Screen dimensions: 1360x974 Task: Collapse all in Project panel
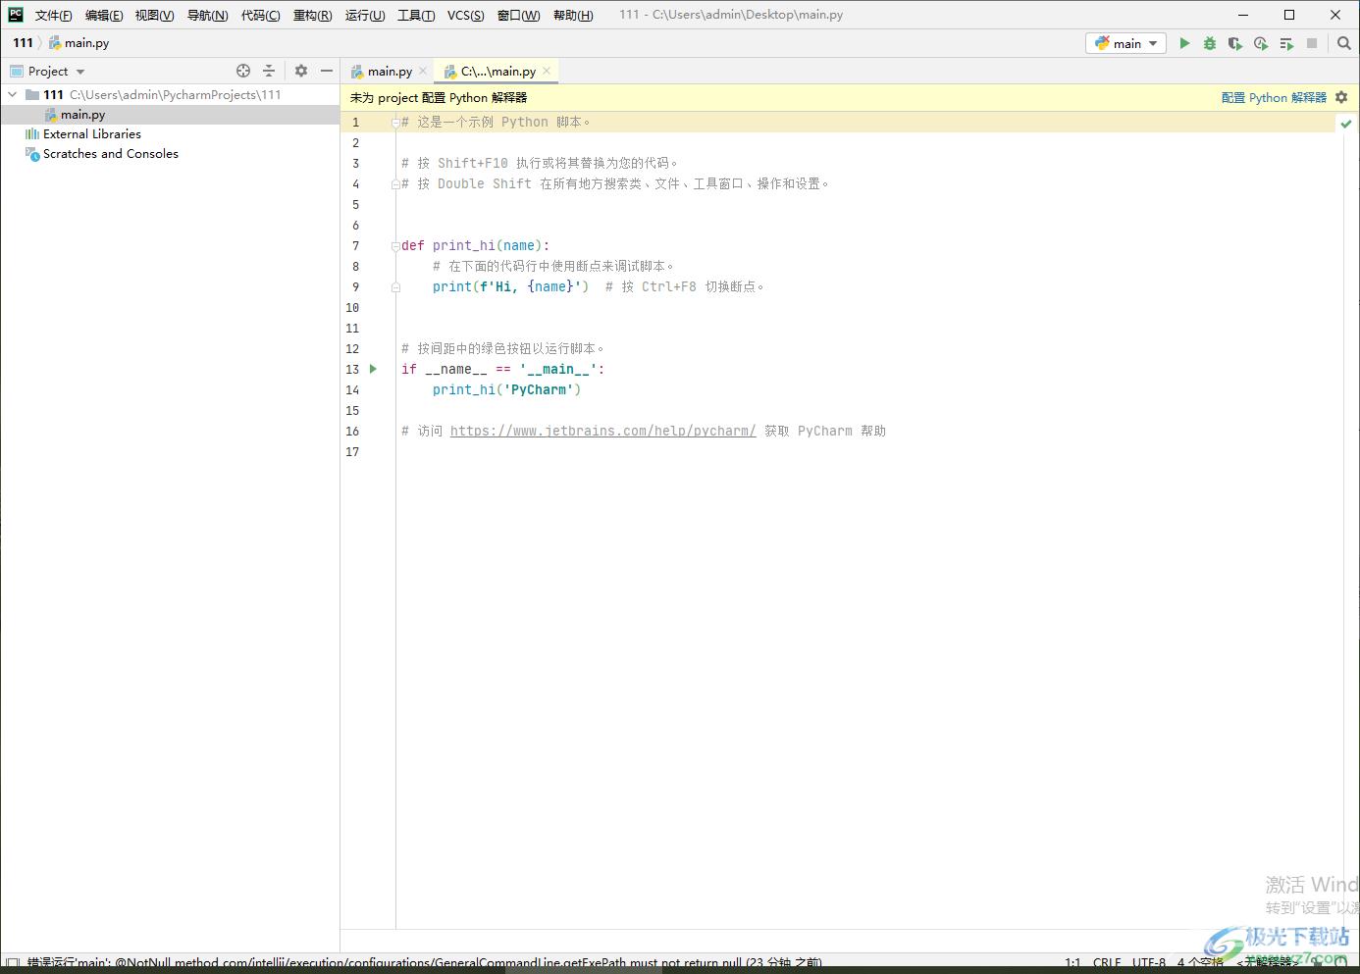269,71
